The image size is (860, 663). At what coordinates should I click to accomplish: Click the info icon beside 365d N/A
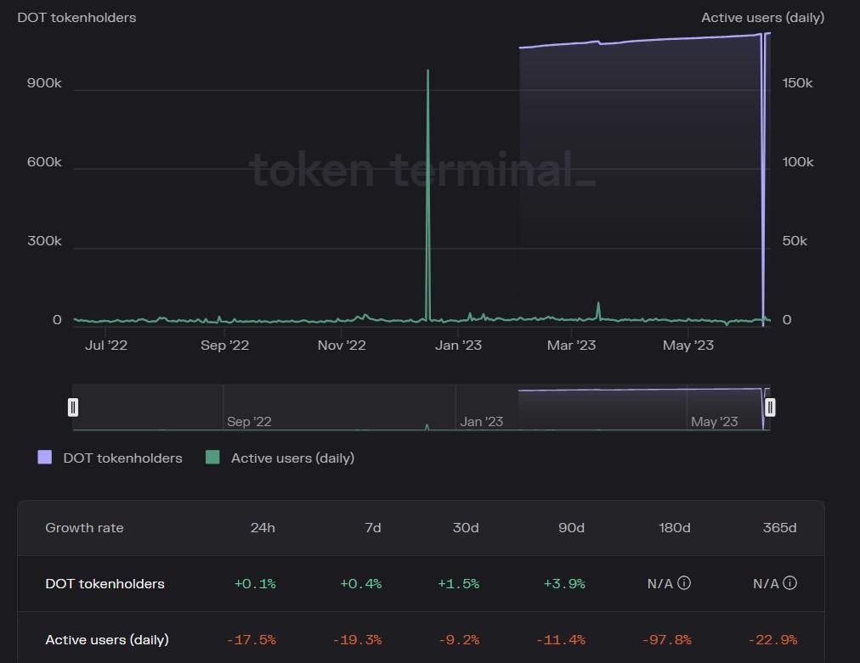[789, 583]
